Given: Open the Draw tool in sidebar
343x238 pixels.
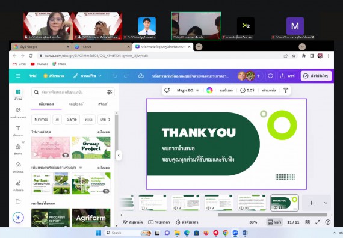Looking at the screenshot, I should (18, 186).
